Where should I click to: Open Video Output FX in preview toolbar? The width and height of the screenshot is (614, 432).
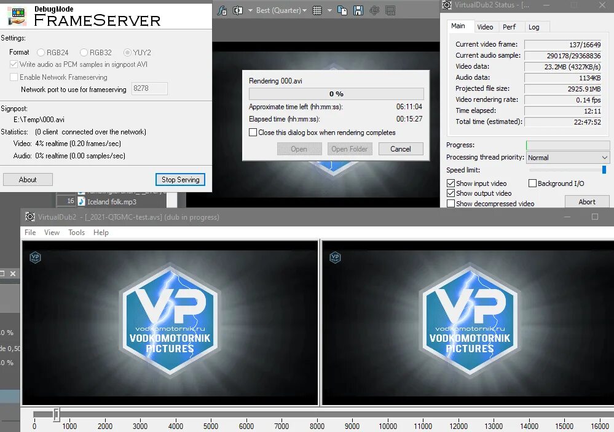[x=222, y=10]
